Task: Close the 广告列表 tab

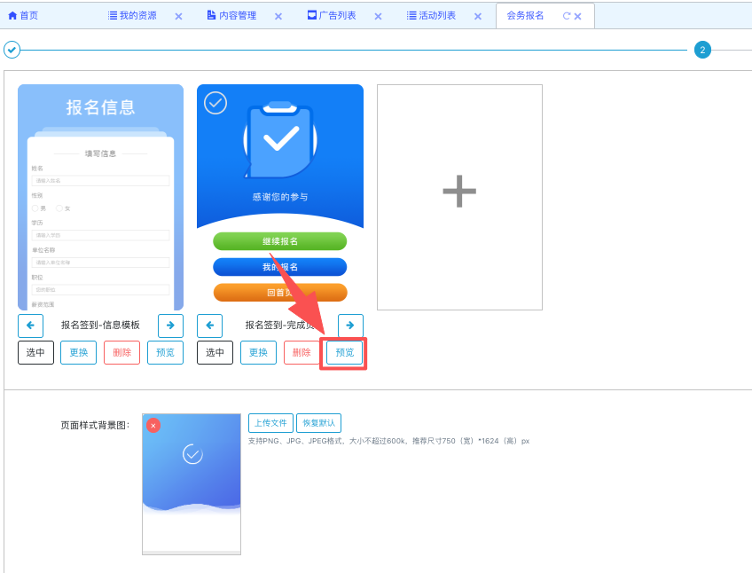Action: [x=378, y=17]
